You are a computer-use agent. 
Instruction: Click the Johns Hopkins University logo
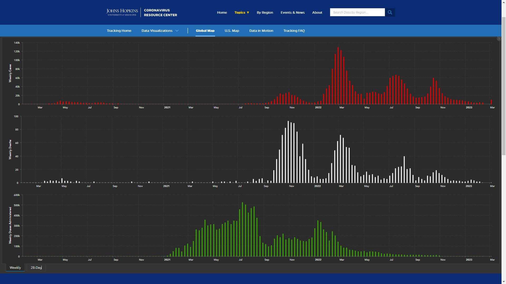tap(122, 12)
